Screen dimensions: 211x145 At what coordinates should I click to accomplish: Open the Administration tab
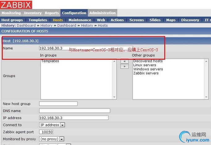103,13
